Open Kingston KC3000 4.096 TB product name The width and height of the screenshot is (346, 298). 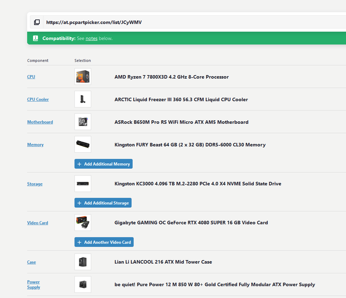198,184
